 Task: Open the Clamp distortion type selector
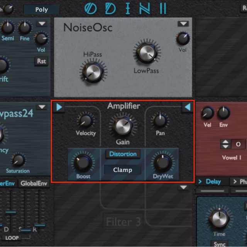click(123, 170)
